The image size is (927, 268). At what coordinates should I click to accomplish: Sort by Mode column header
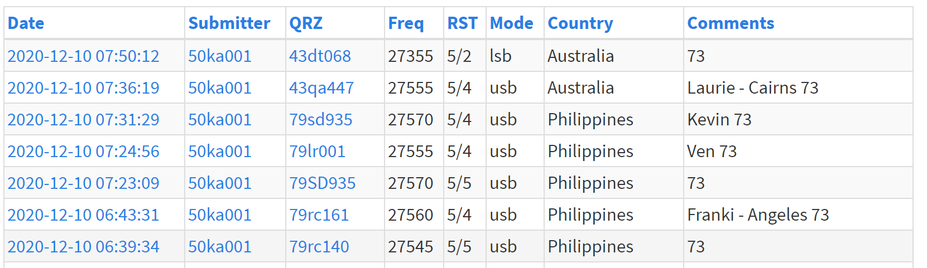(x=512, y=23)
